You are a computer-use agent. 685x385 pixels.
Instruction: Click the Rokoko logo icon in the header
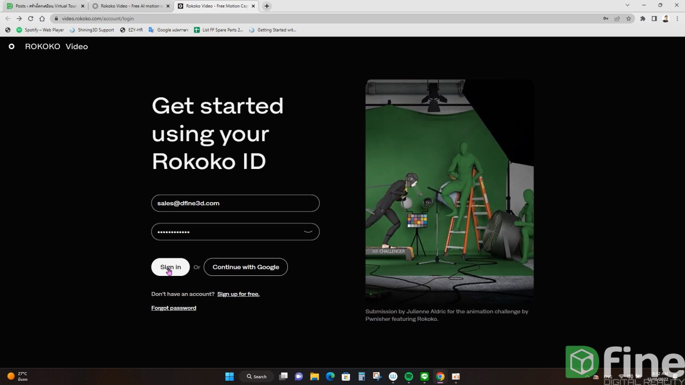coord(11,47)
